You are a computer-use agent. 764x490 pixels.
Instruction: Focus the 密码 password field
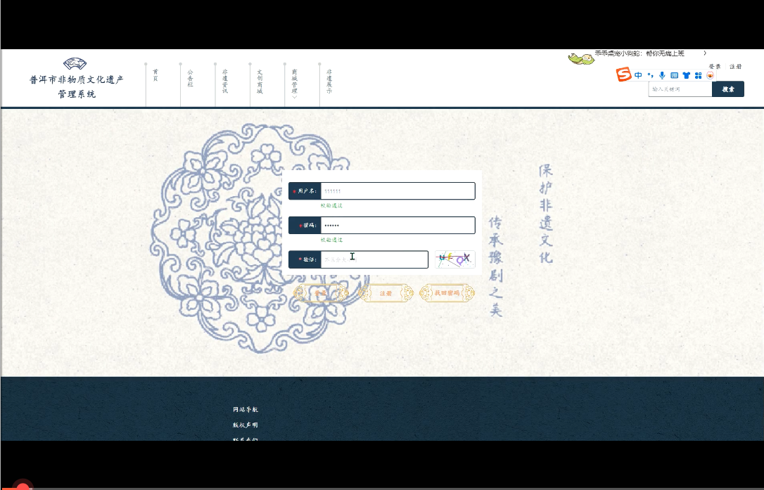(397, 225)
